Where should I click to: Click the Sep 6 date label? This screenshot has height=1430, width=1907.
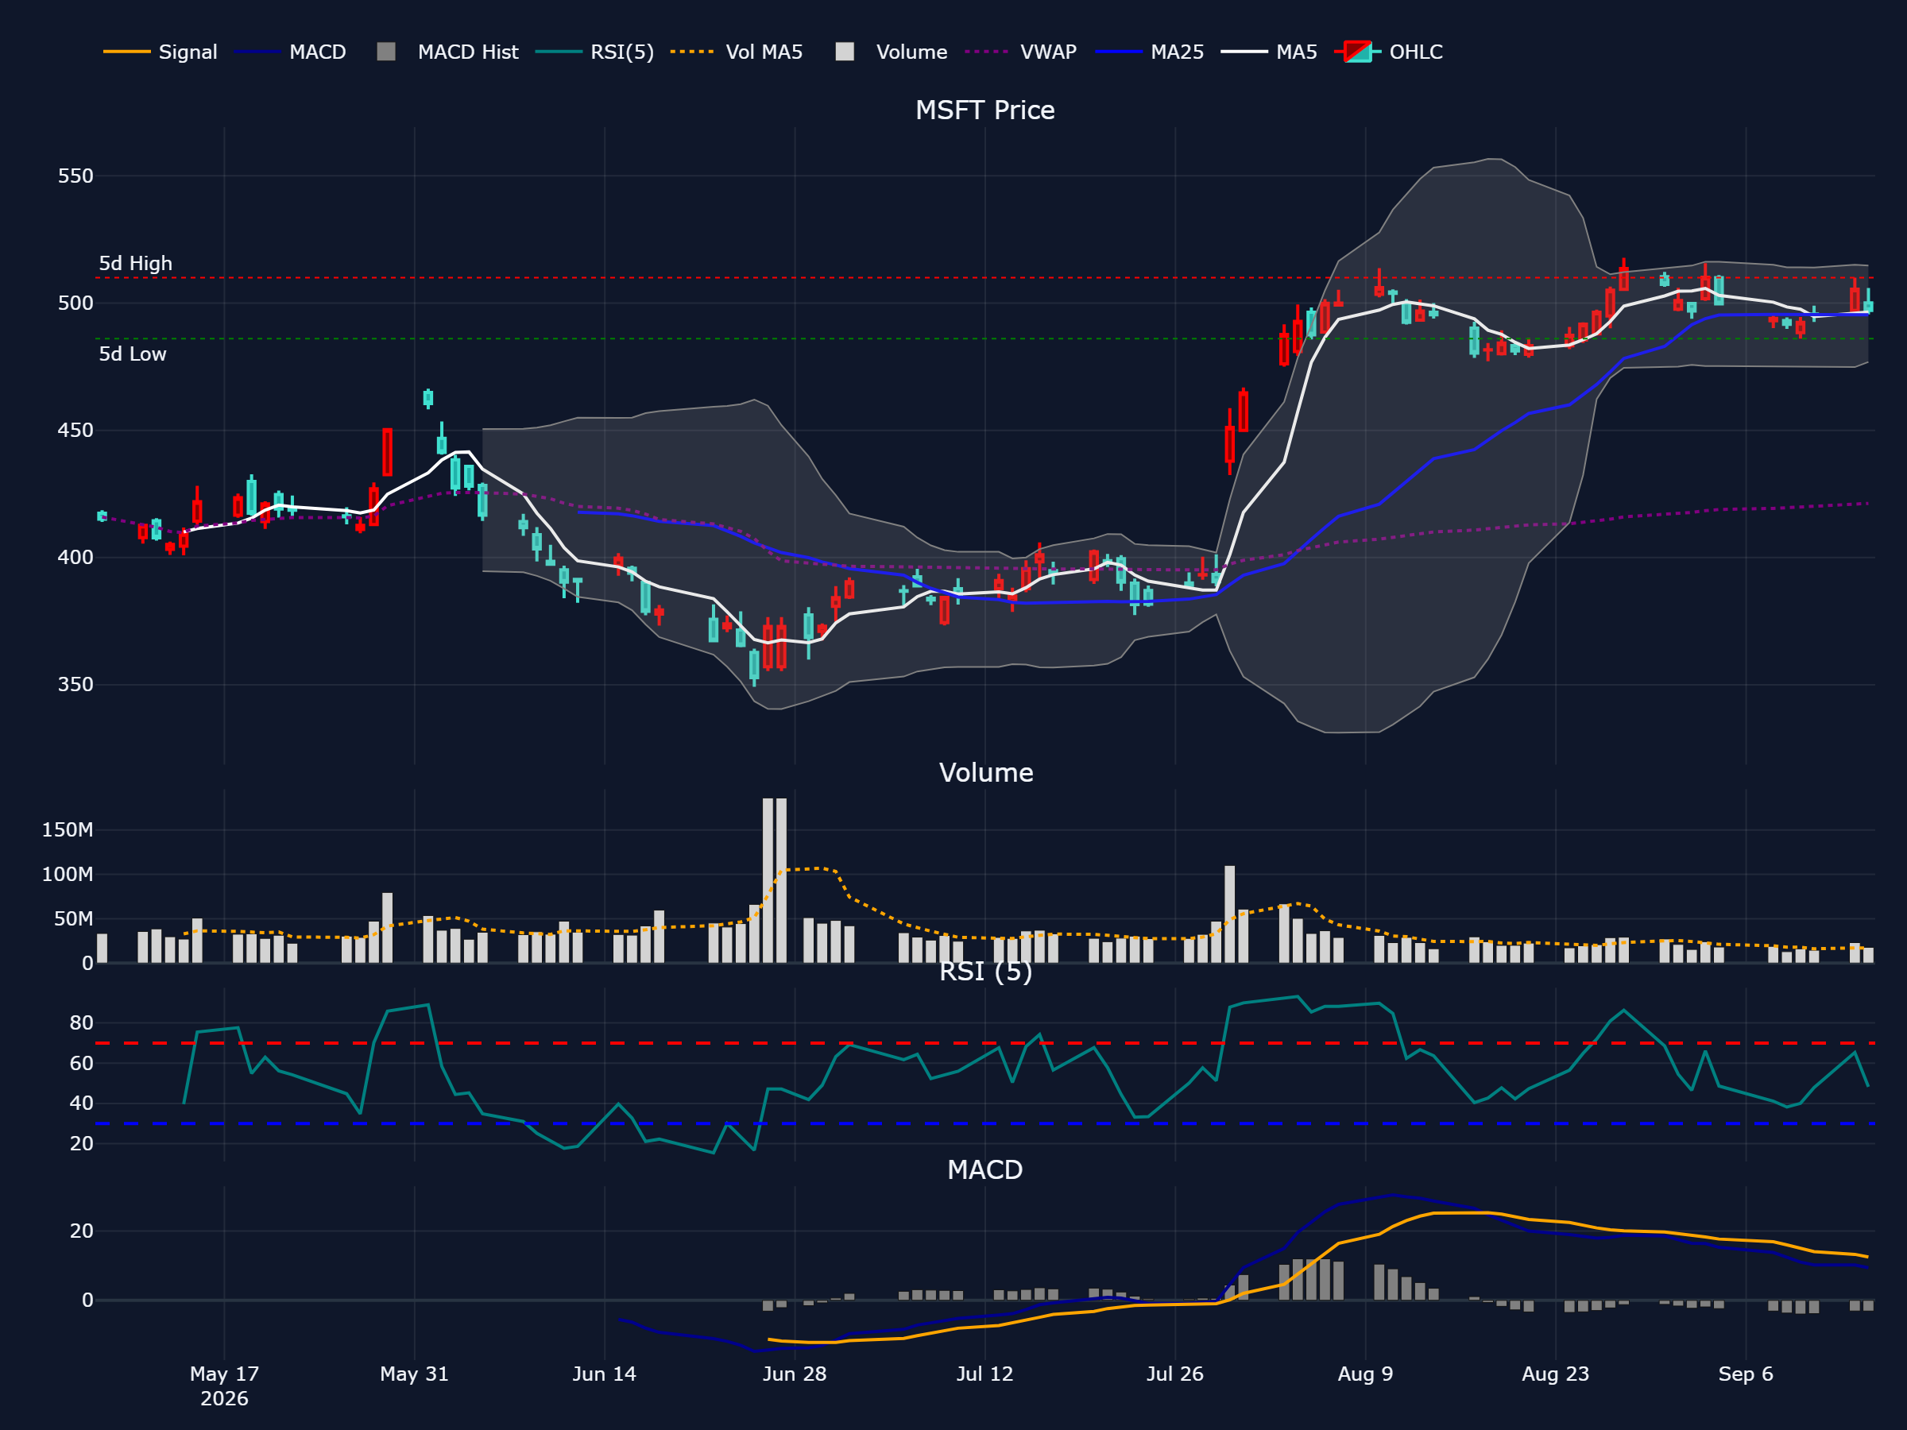[x=1746, y=1374]
